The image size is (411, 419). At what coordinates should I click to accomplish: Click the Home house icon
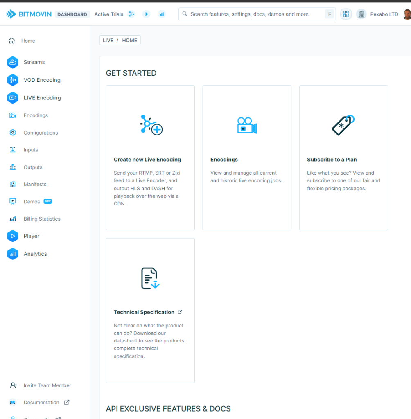[12, 41]
